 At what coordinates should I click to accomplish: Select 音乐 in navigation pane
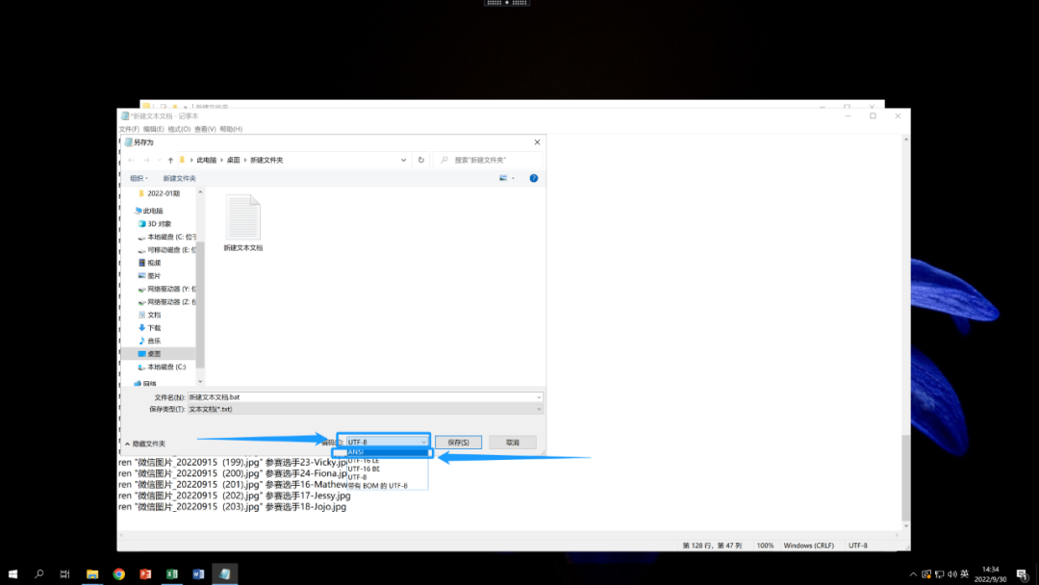tap(154, 341)
